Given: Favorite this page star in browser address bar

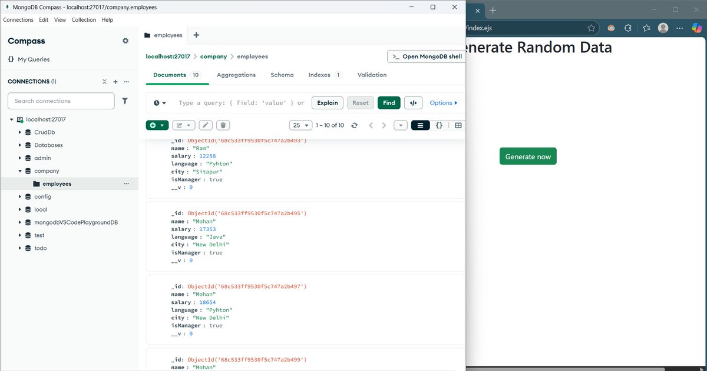Looking at the screenshot, I should click(x=591, y=28).
